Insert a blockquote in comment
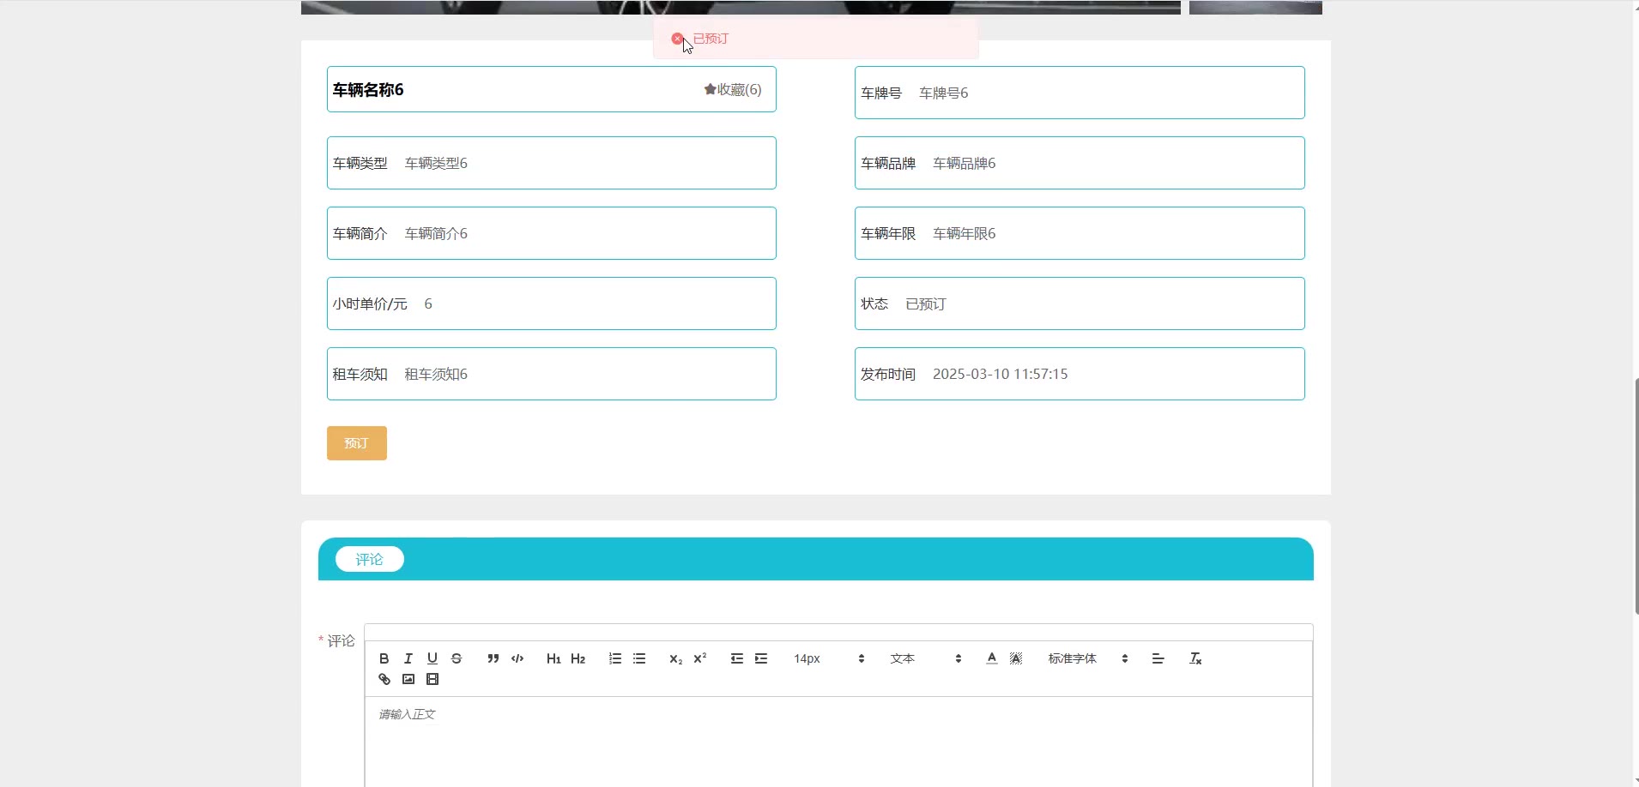Image resolution: width=1639 pixels, height=787 pixels. [493, 658]
